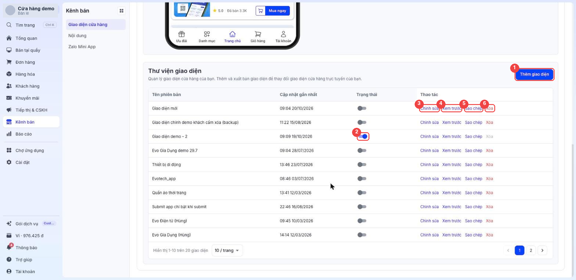Image resolution: width=576 pixels, height=280 pixels.
Task: Enable the toggle for Evotech_app
Action: [362, 179]
